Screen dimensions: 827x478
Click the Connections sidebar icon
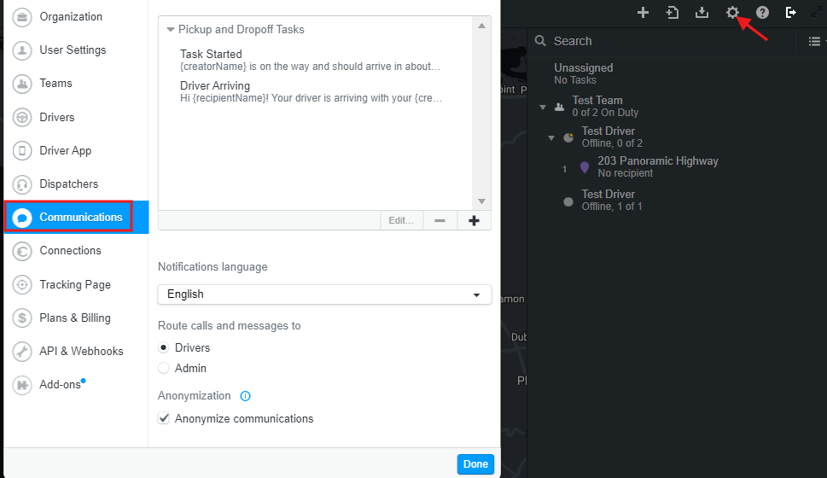[x=22, y=251]
